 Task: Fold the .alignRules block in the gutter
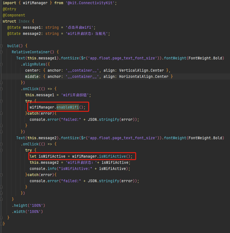(x=1, y=64)
